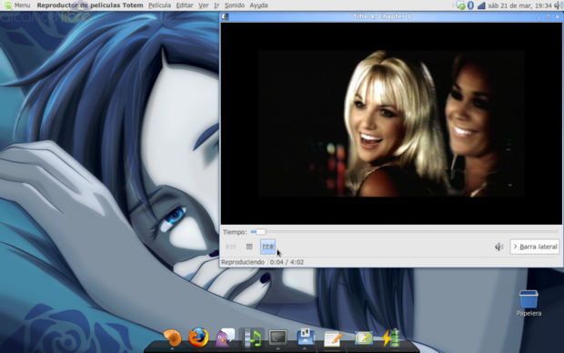Open Pidgin messenger from the dock
564x353 pixels.
(x=225, y=338)
